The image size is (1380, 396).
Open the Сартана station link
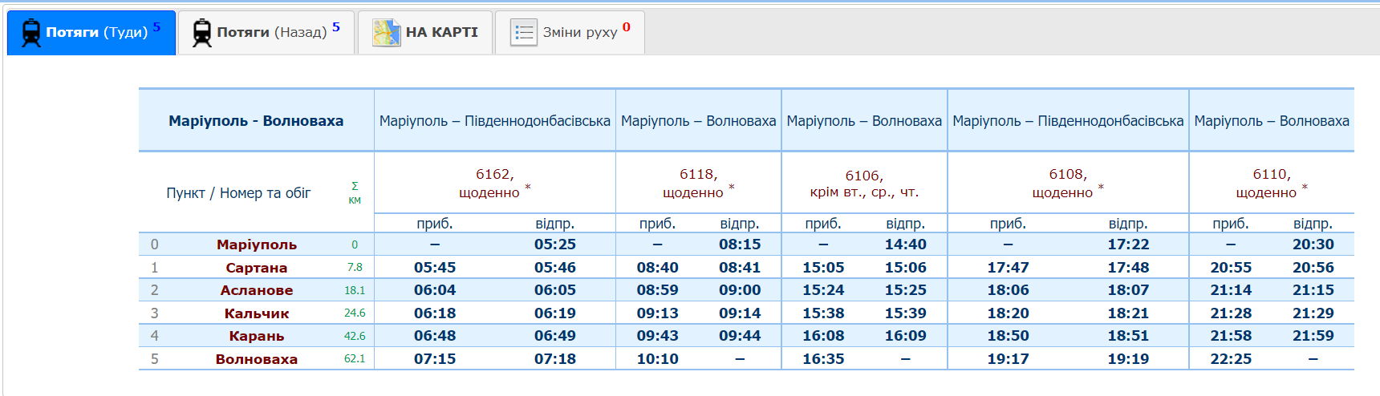coord(256,268)
